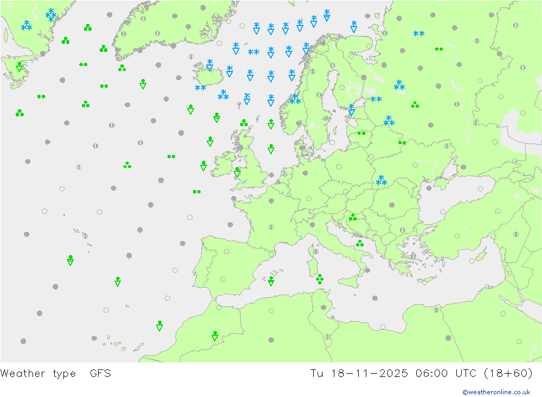Image resolution: width=542 pixels, height=397 pixels.
Task: Click the 'Weather type GFS' caption
Action: (56, 374)
